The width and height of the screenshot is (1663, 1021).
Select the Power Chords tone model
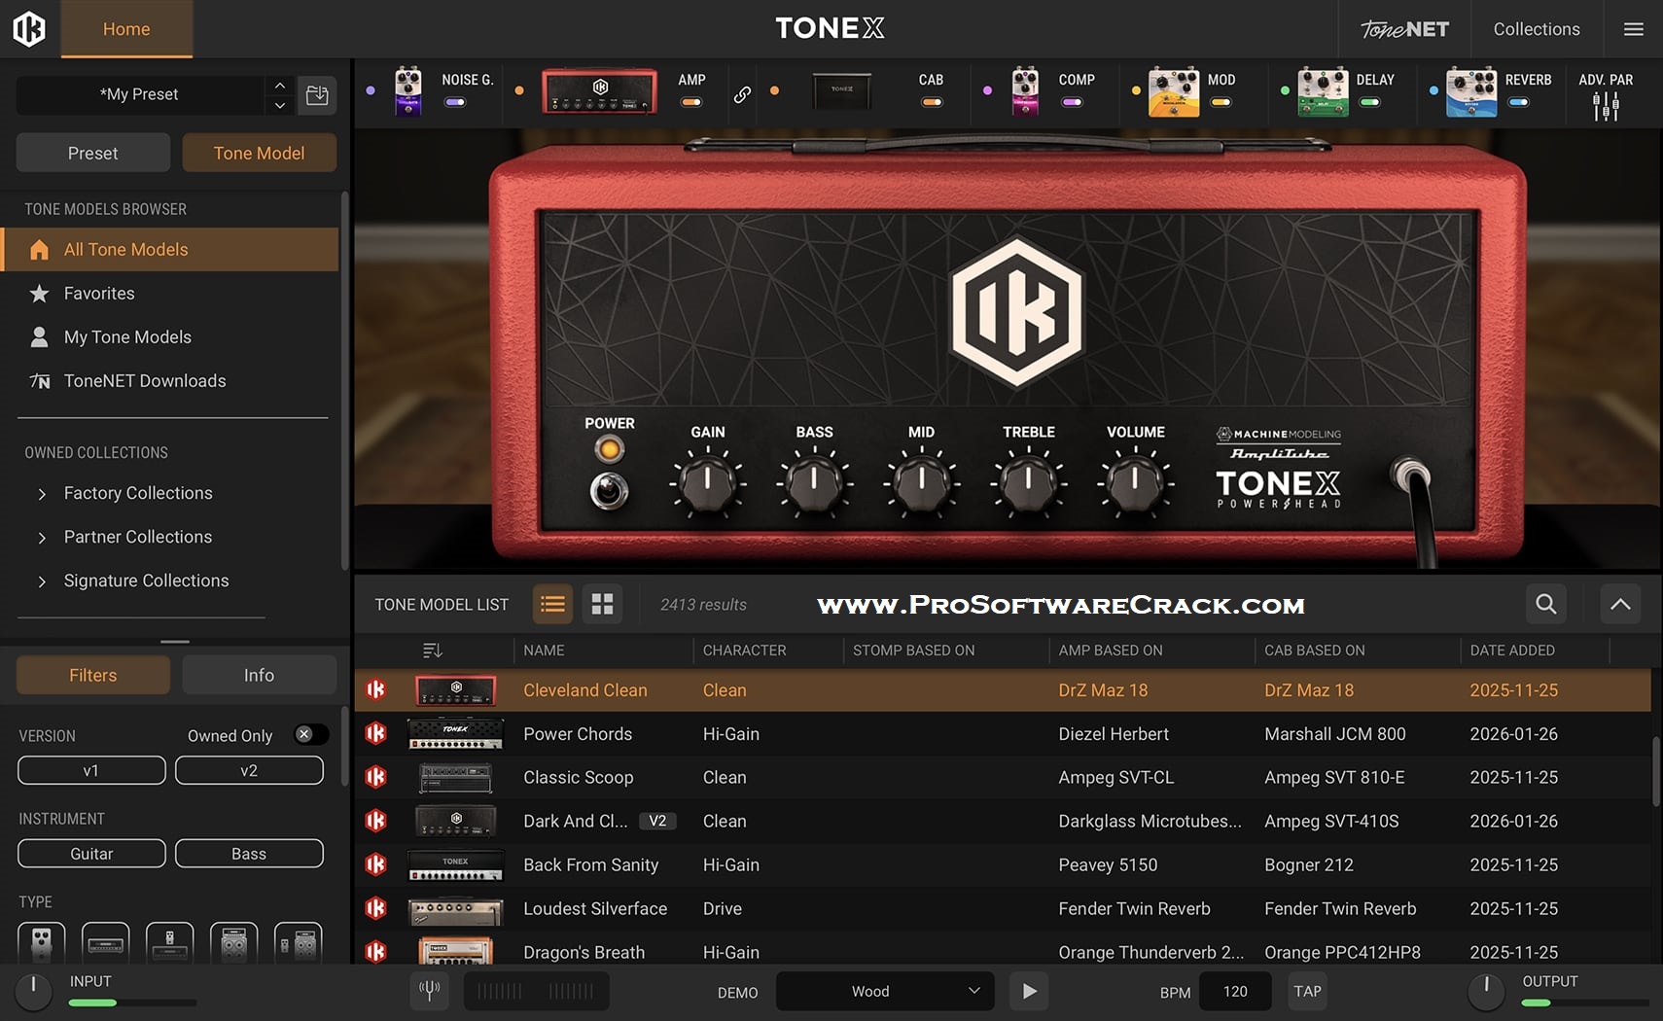click(x=1003, y=733)
